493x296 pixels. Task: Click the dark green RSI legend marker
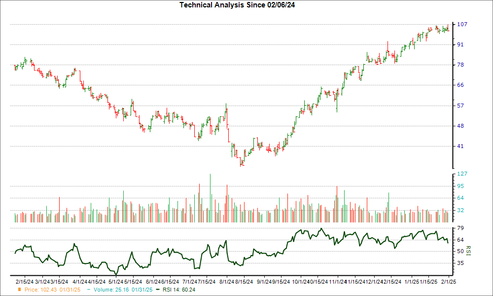pyautogui.click(x=157, y=290)
